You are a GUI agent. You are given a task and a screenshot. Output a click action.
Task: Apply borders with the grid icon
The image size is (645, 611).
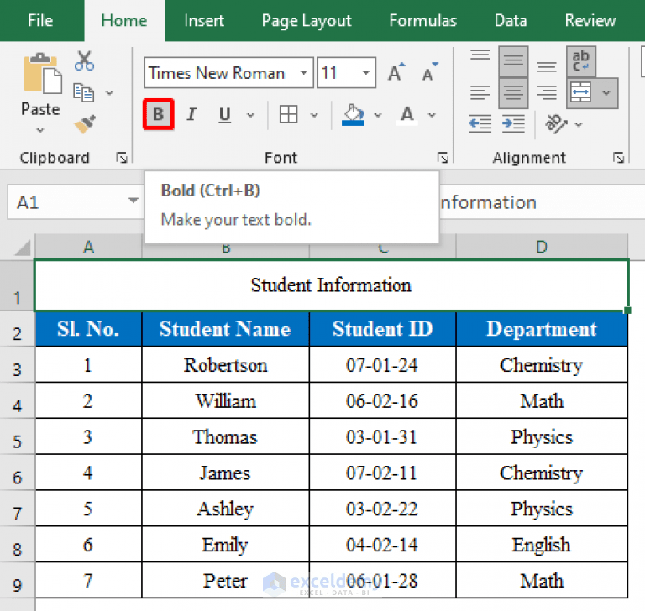pos(288,114)
